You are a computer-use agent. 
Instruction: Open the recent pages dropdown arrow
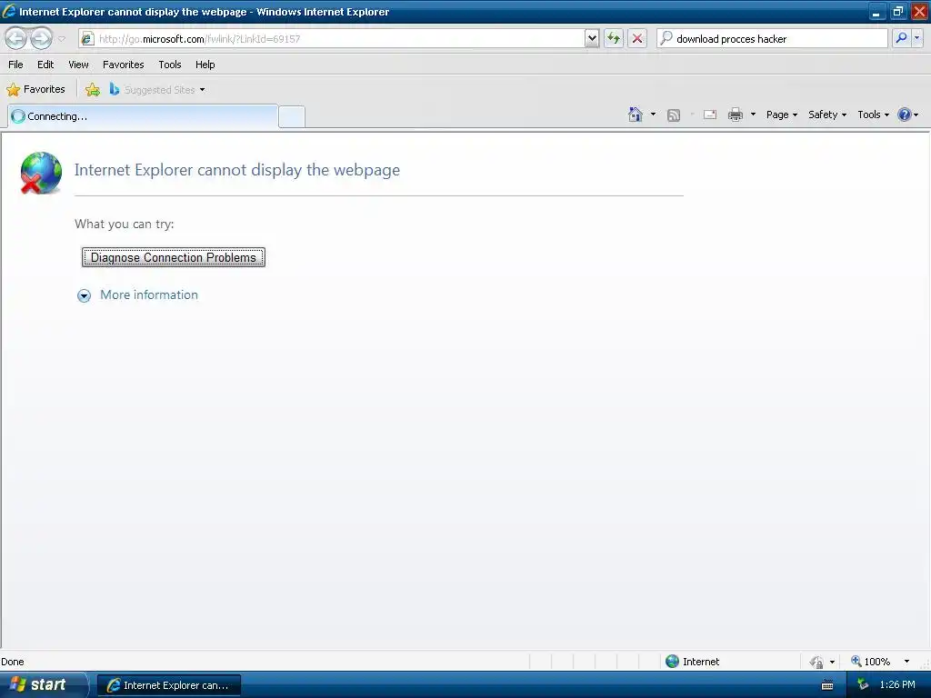point(62,39)
